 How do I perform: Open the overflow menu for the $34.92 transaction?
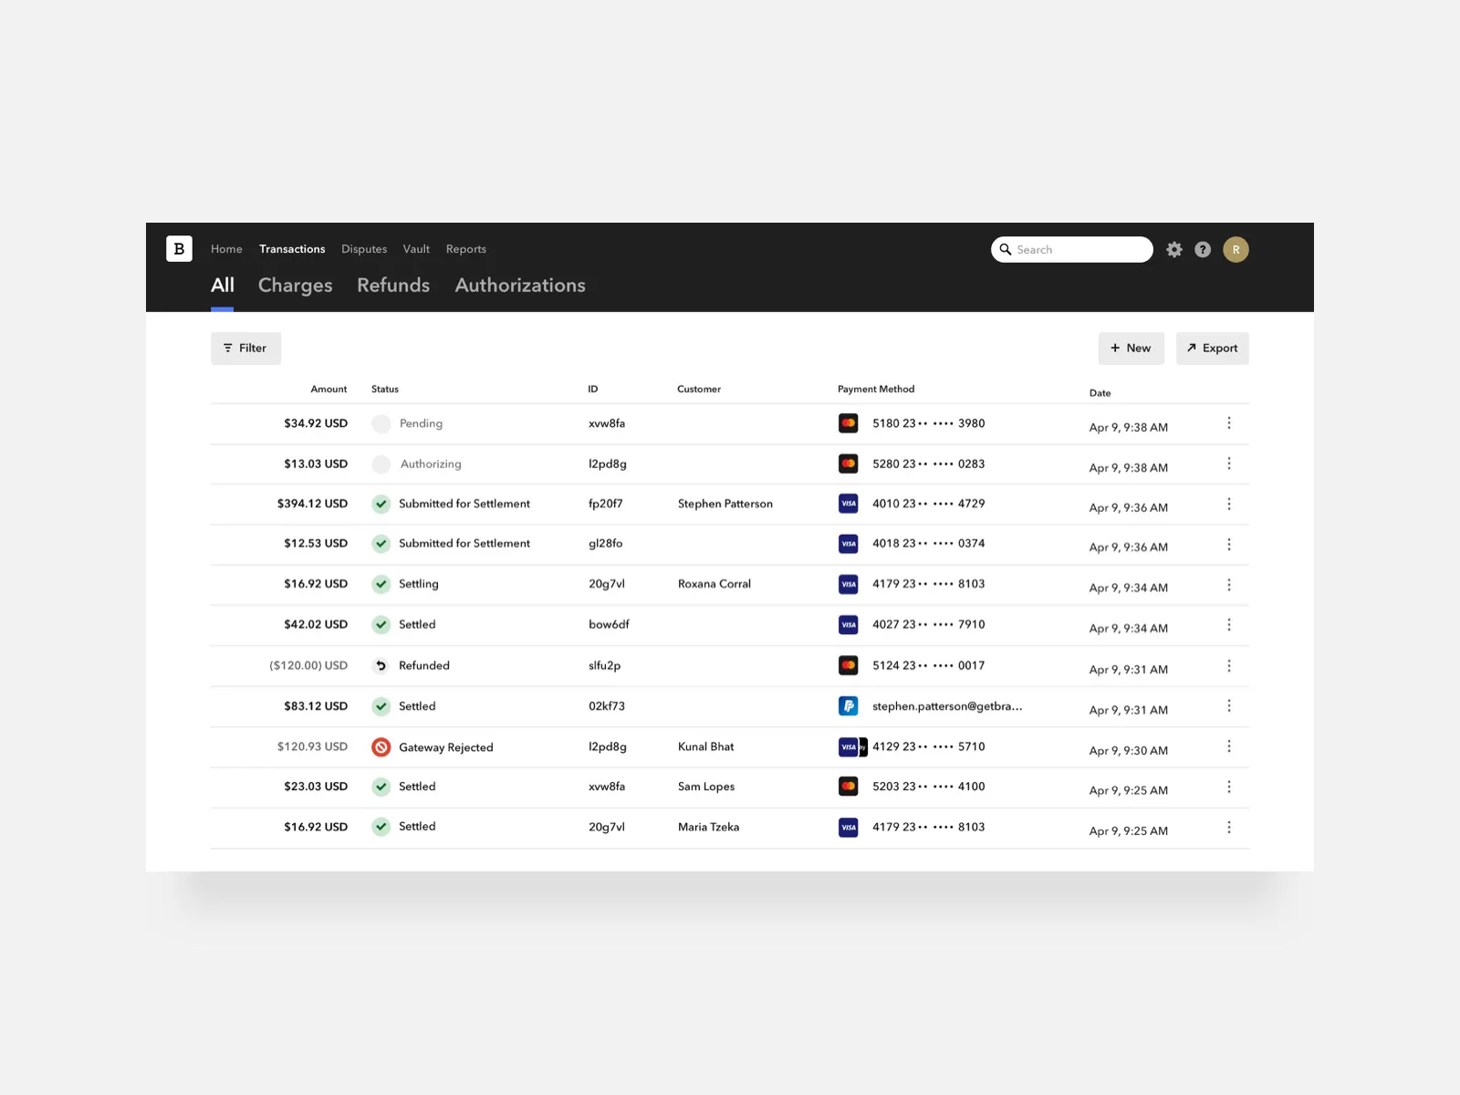tap(1229, 422)
